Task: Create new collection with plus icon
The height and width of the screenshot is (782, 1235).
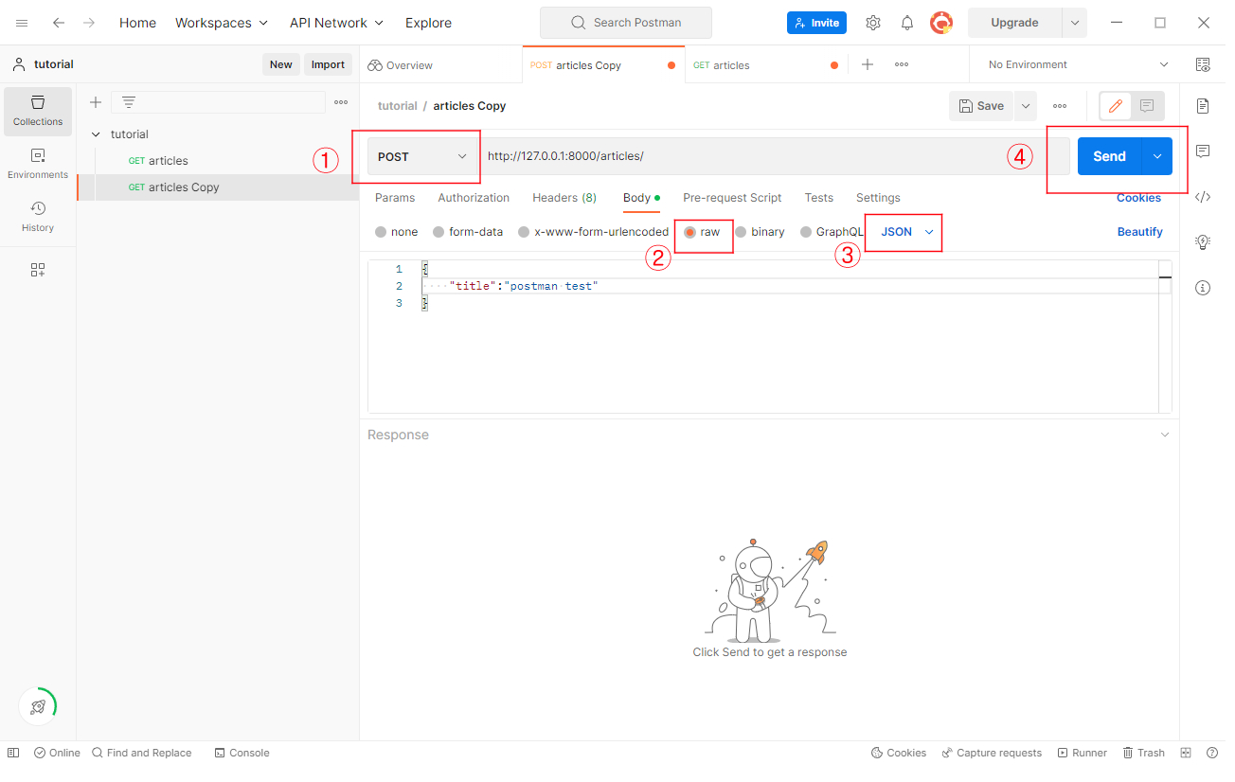Action: tap(95, 102)
